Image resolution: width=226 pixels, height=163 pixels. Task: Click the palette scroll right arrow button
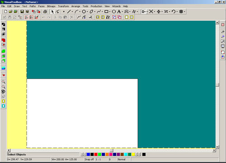pos(137,154)
